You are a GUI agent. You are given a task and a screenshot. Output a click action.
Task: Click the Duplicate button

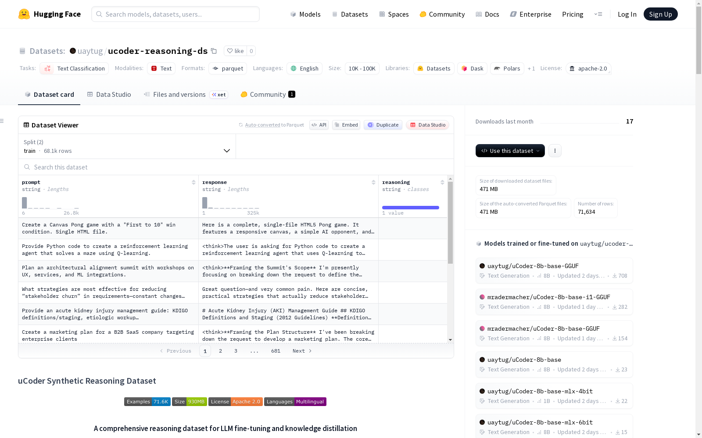click(x=383, y=125)
